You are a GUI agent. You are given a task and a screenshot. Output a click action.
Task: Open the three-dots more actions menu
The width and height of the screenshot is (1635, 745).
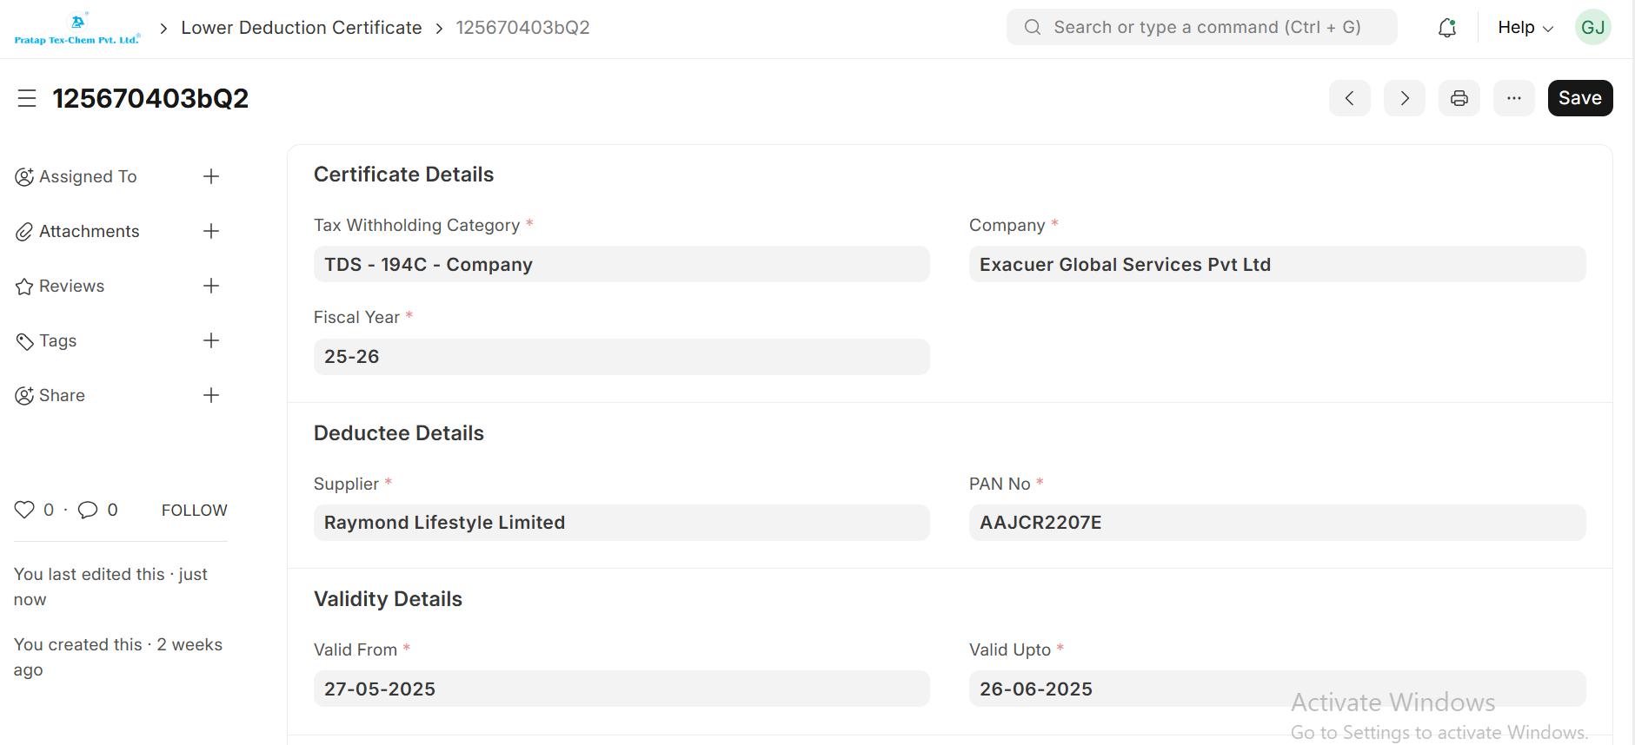pyautogui.click(x=1513, y=98)
